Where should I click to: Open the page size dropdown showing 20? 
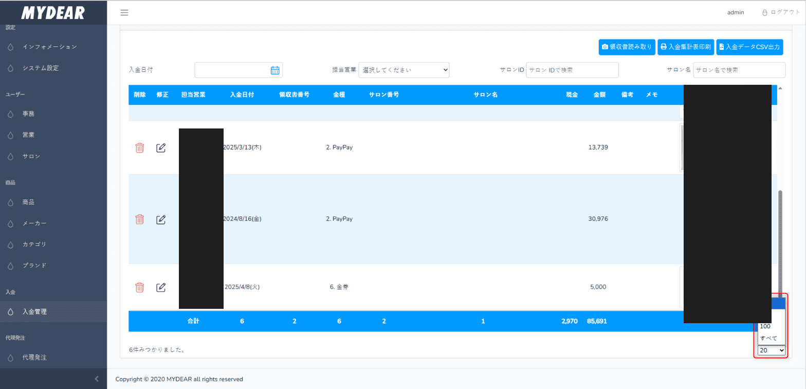[x=772, y=350]
